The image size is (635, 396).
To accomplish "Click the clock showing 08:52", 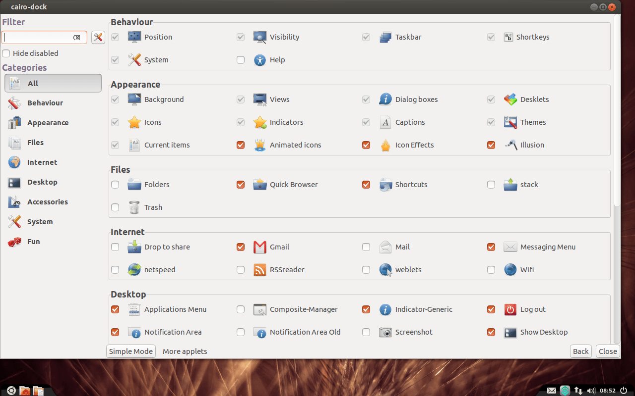I will 608,391.
